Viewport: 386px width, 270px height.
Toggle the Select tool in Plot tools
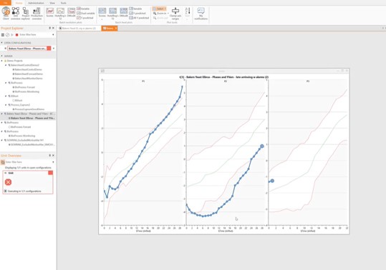(160, 9)
